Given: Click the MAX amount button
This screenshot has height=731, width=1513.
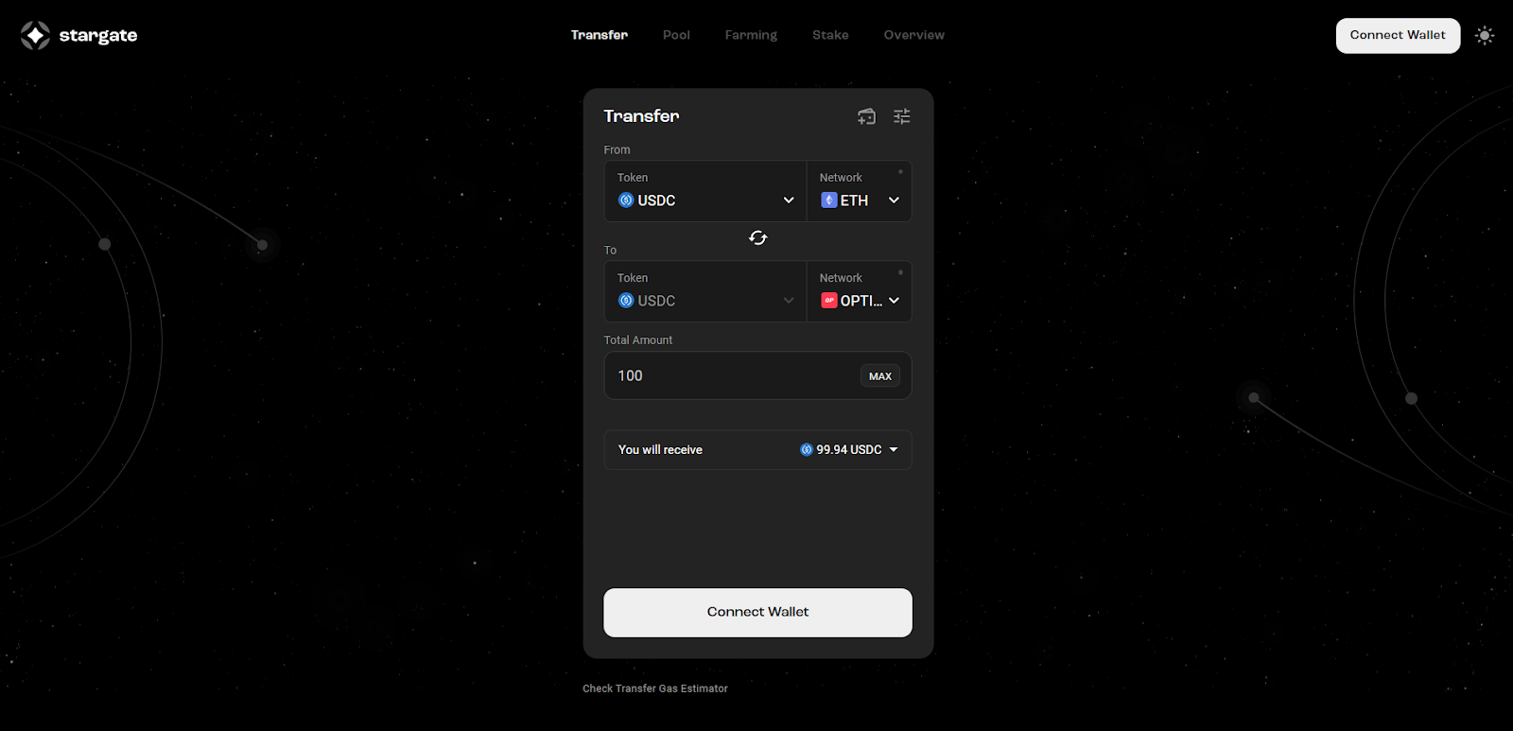Looking at the screenshot, I should tap(880, 376).
